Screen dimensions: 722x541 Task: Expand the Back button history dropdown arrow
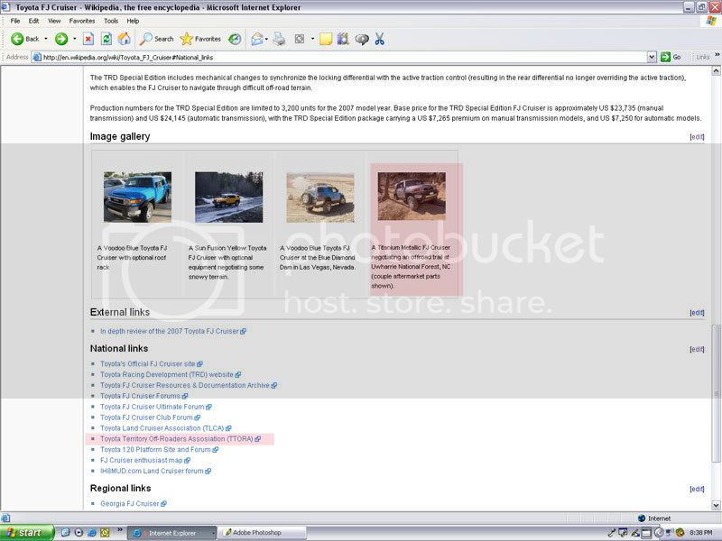pos(47,39)
